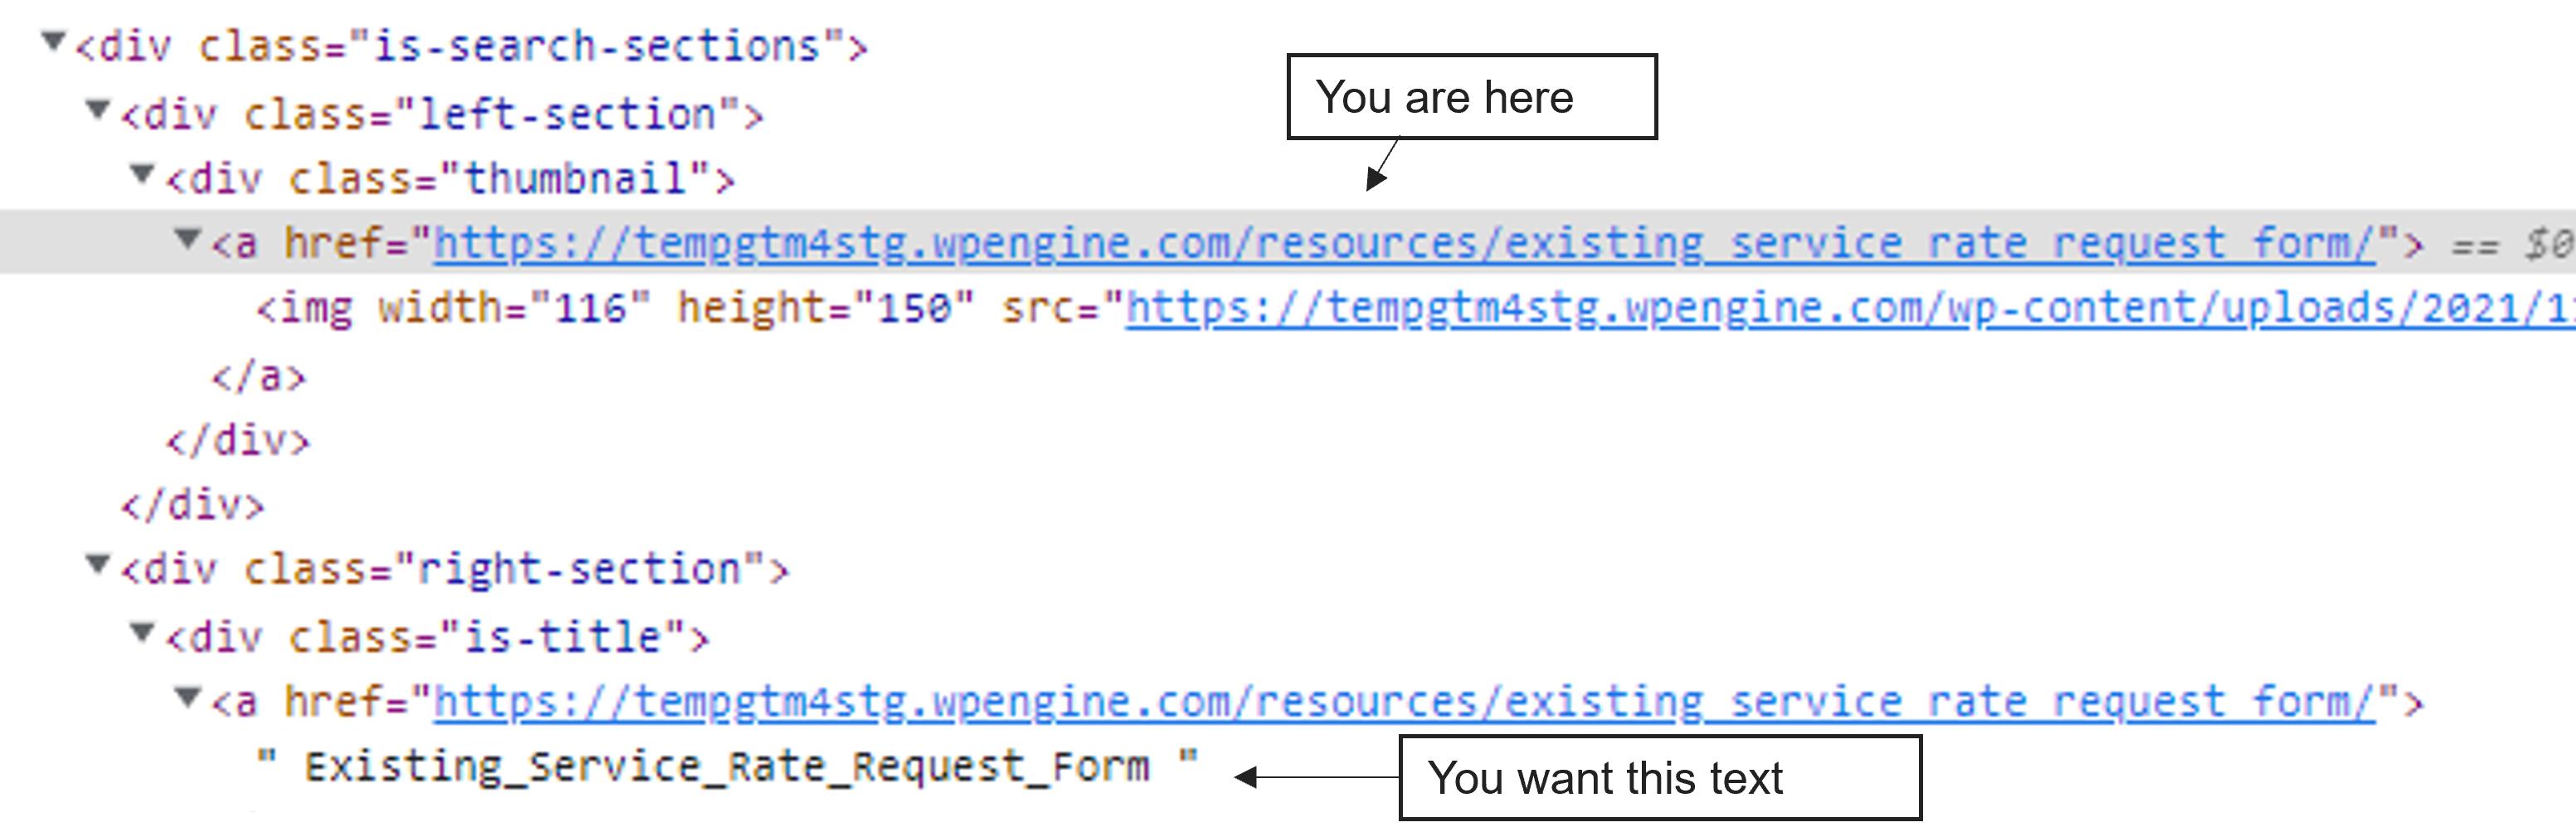Screen dimensions: 2576x832
Task: Click the 'You are here' annotation box
Action: point(1471,97)
